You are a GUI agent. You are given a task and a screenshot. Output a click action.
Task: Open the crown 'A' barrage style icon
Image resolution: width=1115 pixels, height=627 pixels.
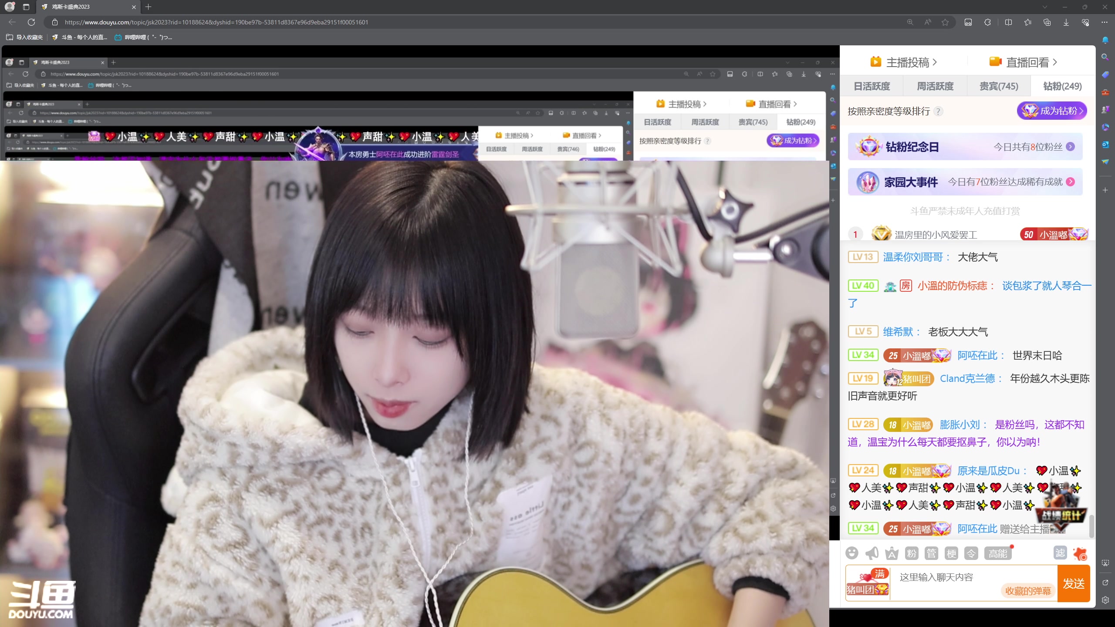pyautogui.click(x=892, y=553)
